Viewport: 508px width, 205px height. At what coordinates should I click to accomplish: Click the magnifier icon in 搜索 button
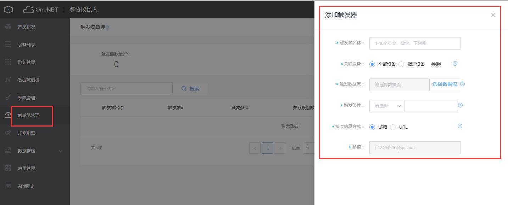pyautogui.click(x=184, y=89)
